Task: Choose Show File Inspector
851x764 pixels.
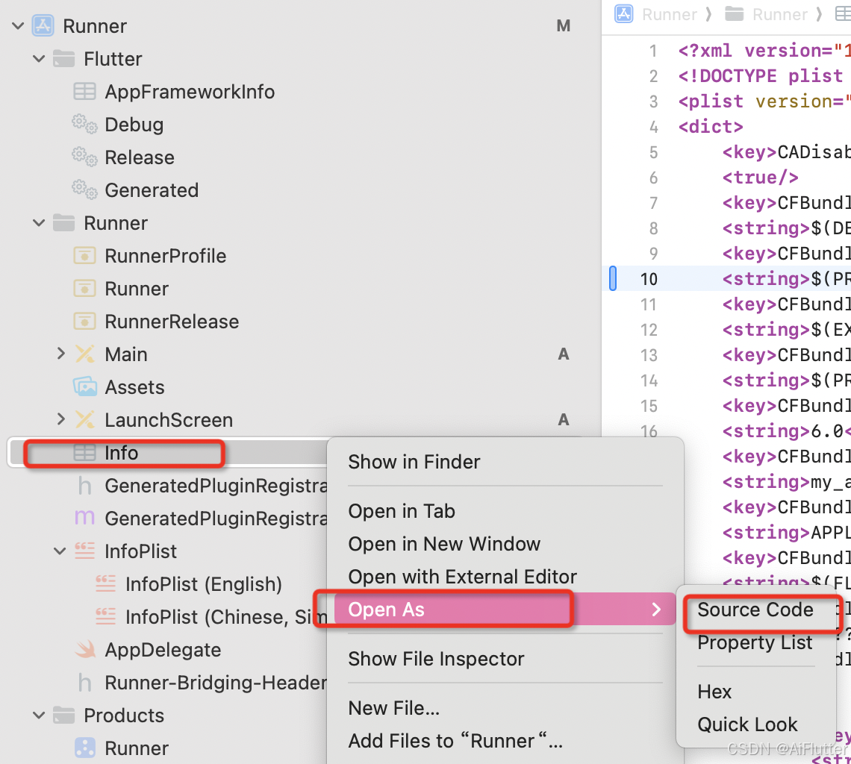Action: (x=505, y=659)
